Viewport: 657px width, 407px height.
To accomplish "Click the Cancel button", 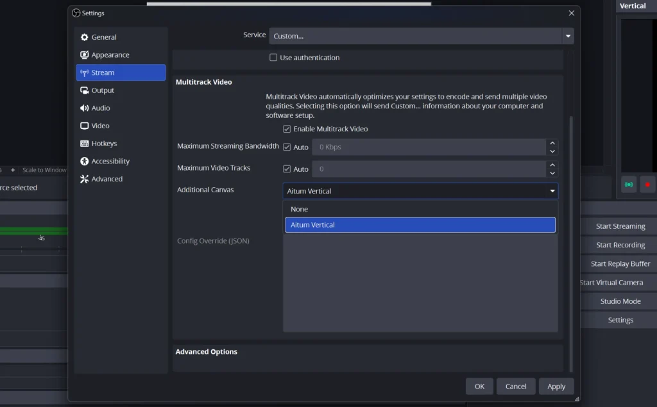I will pos(515,386).
